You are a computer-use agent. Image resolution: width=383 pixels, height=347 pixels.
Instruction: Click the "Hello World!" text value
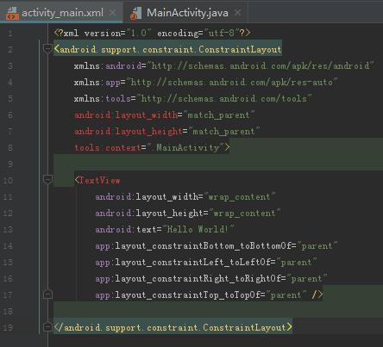[x=198, y=229]
